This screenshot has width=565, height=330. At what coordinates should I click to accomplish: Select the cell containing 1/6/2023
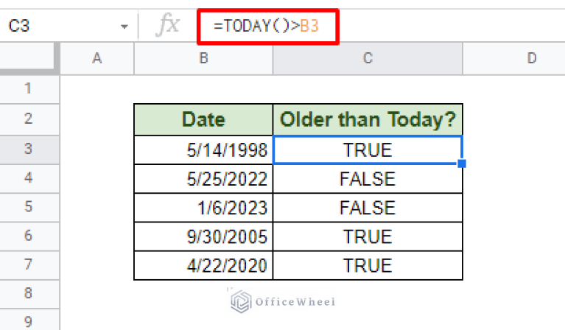point(203,208)
